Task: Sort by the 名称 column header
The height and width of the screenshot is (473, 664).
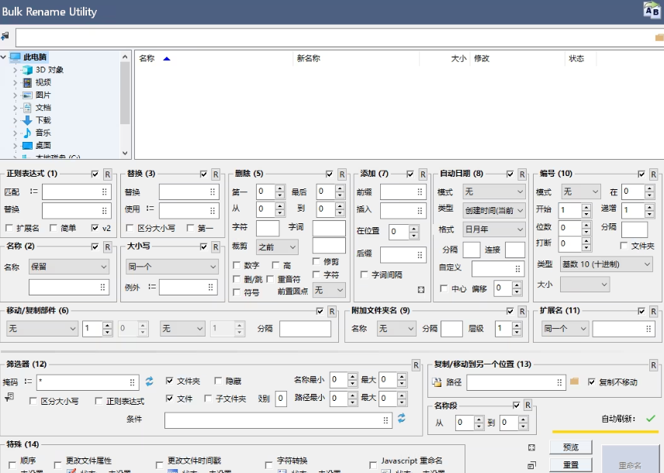Action: (147, 58)
